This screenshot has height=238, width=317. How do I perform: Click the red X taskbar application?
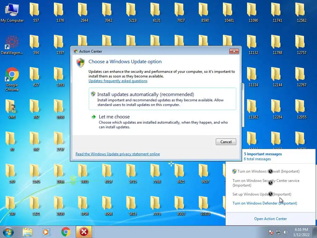click(84, 232)
